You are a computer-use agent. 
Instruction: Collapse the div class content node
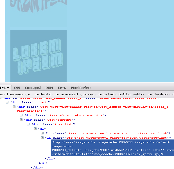coord(7,102)
